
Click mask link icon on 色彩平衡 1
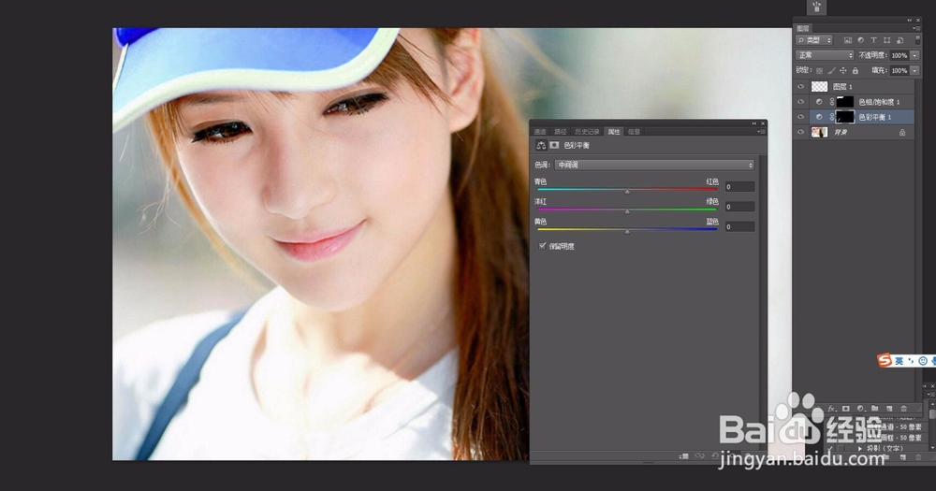pos(832,117)
